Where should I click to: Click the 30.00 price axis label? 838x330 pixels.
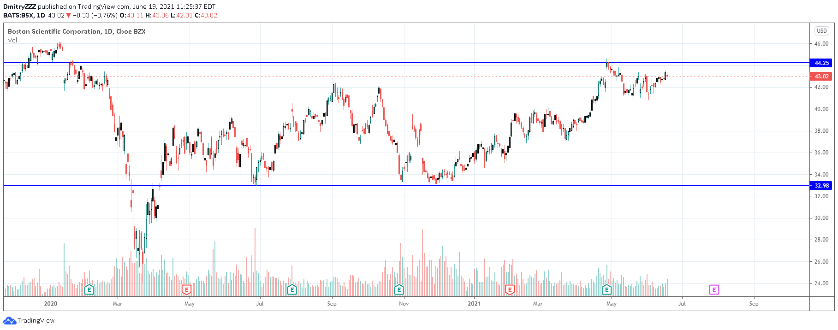[x=821, y=218]
